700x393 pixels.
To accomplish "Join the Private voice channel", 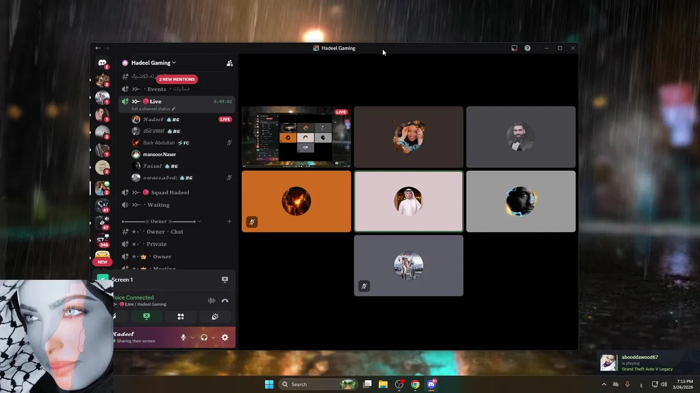I will [x=177, y=244].
